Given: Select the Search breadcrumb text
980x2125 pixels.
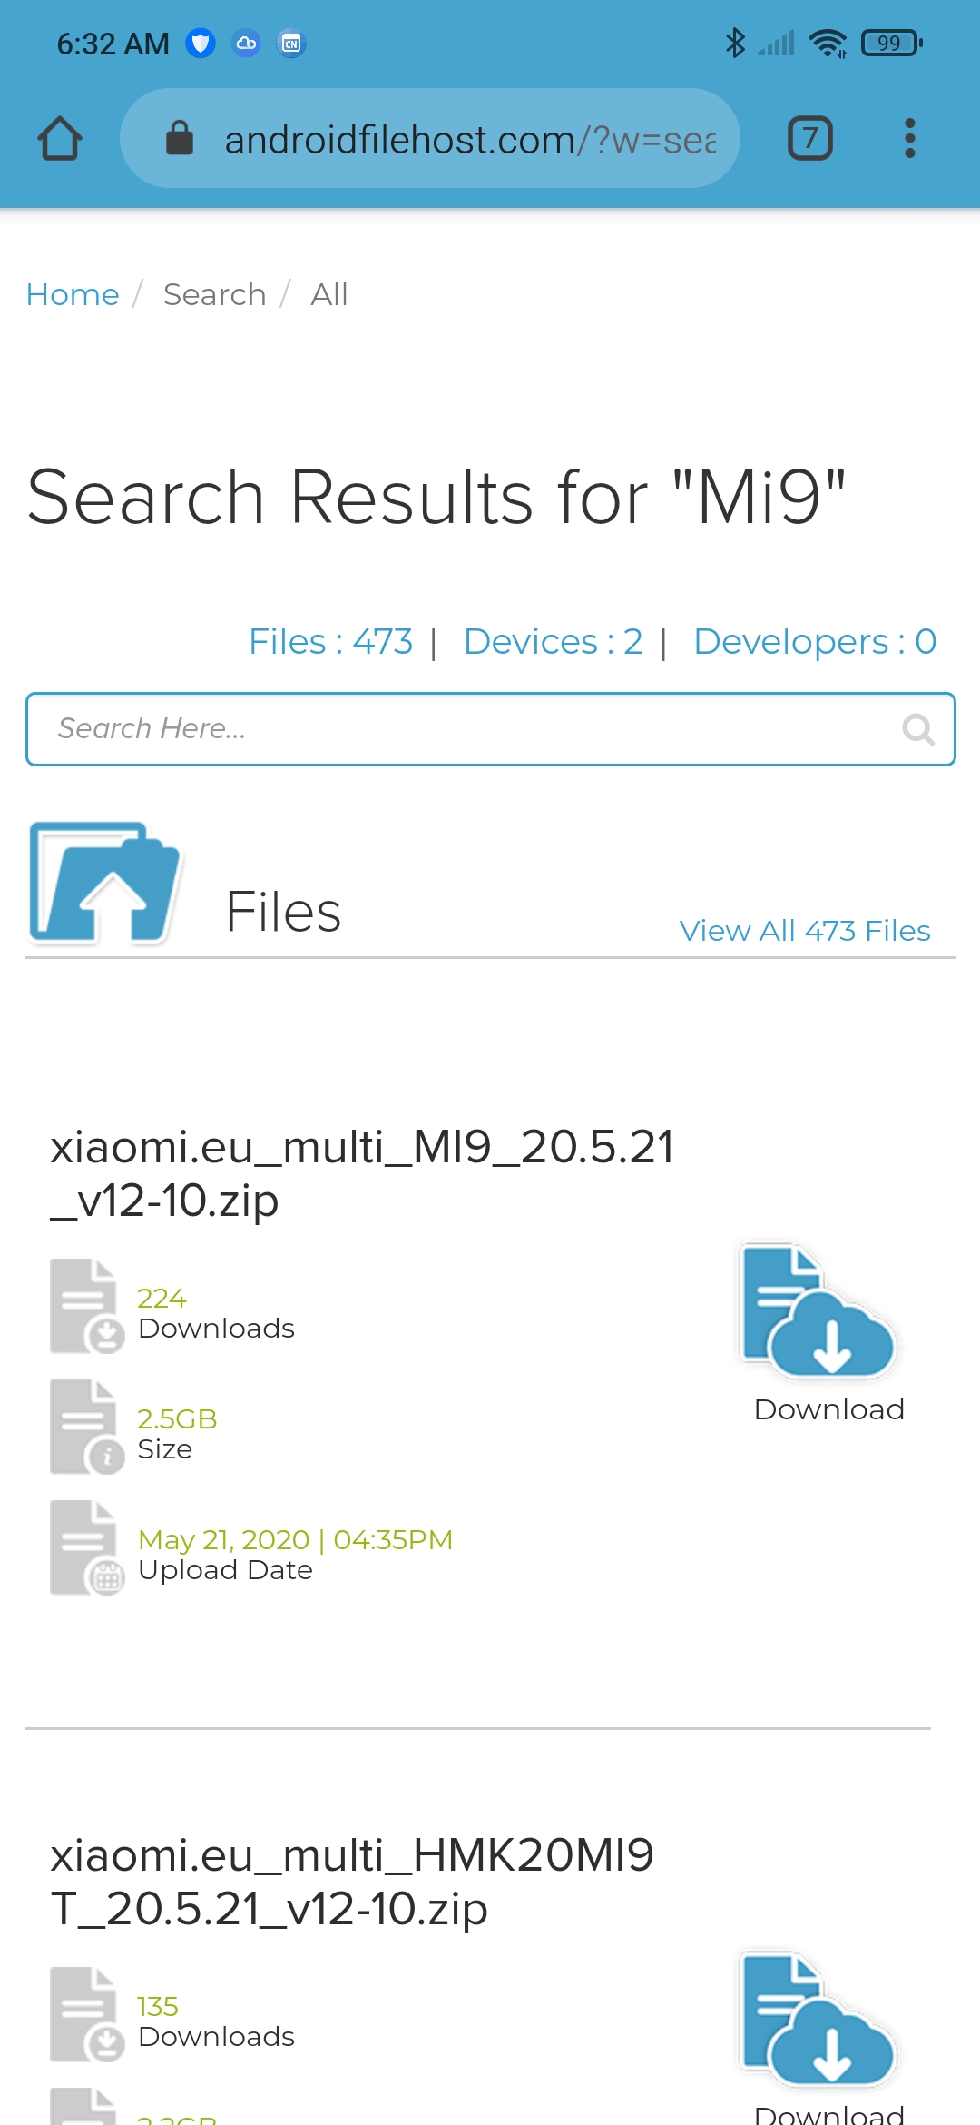Looking at the screenshot, I should tap(214, 294).
